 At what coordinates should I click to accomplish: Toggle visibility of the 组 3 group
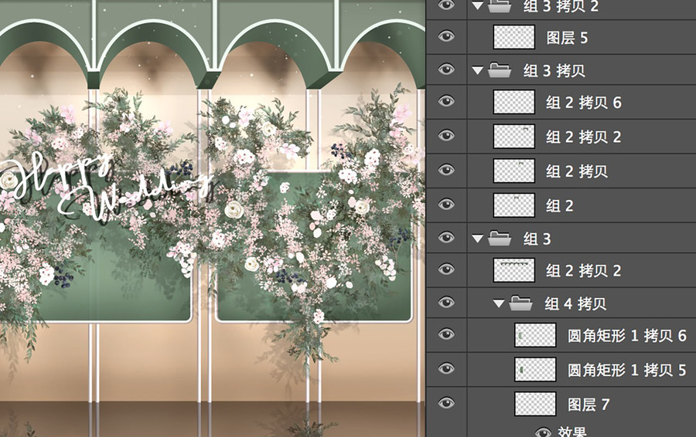tap(446, 238)
